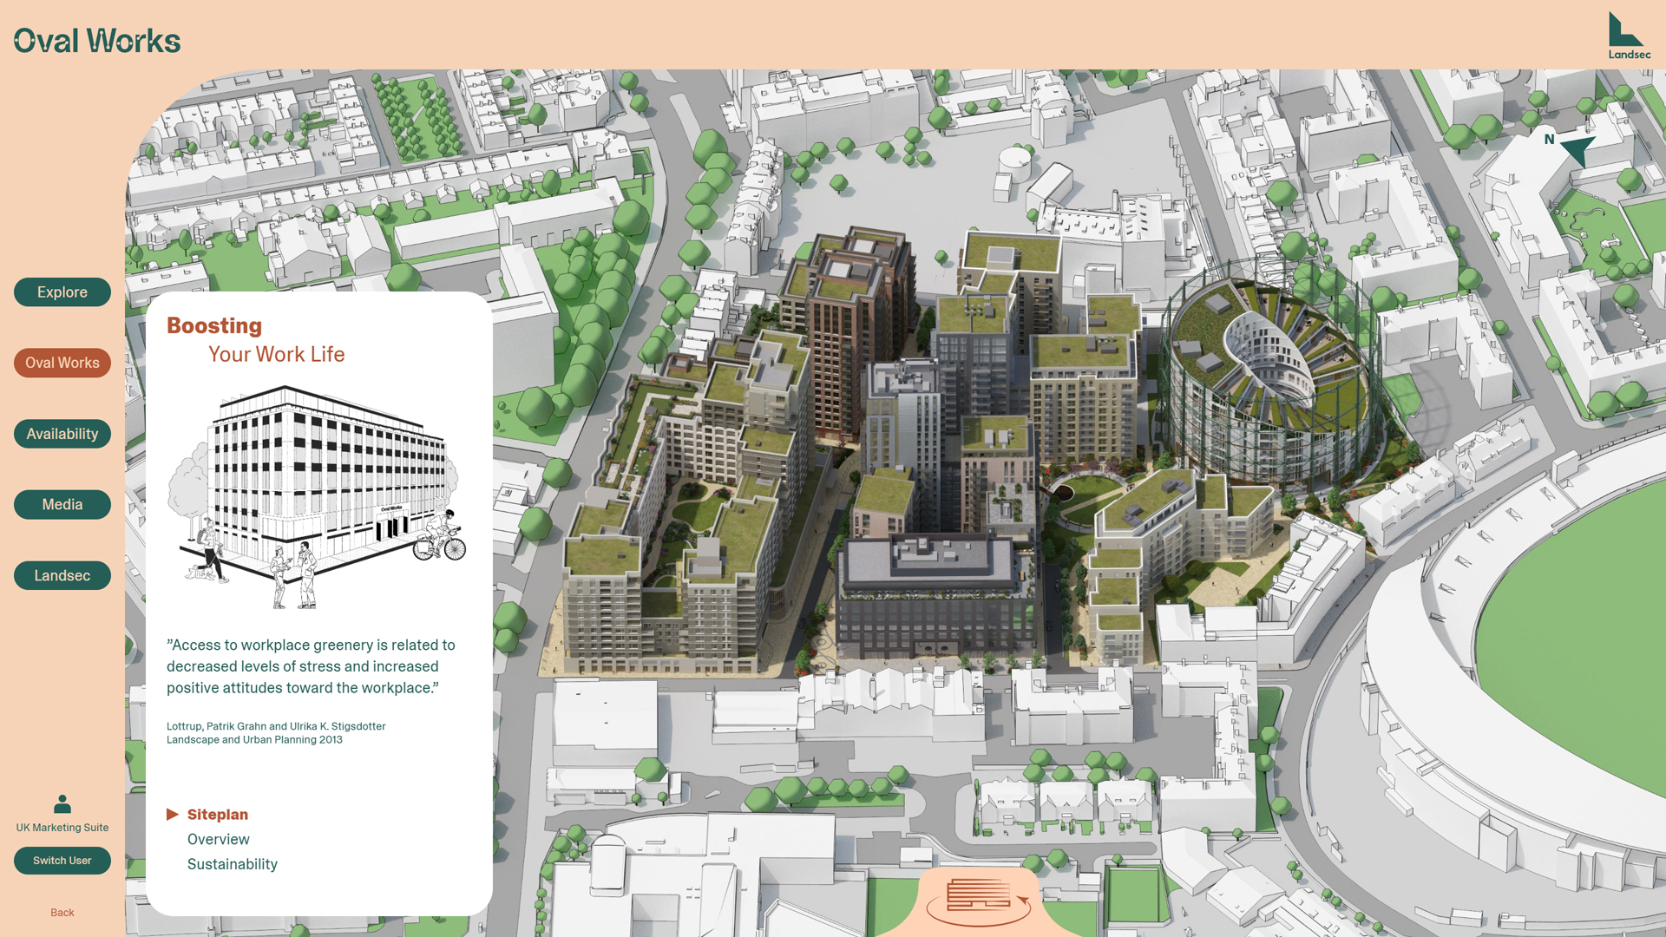
Task: Select the Overview item
Action: point(219,840)
